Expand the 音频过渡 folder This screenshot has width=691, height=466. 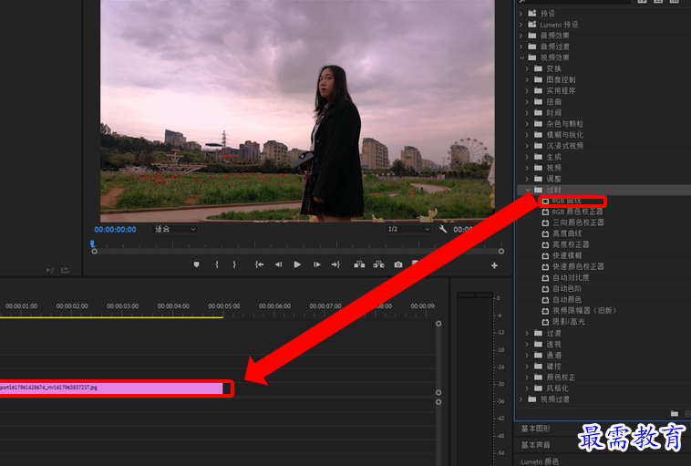pos(521,47)
